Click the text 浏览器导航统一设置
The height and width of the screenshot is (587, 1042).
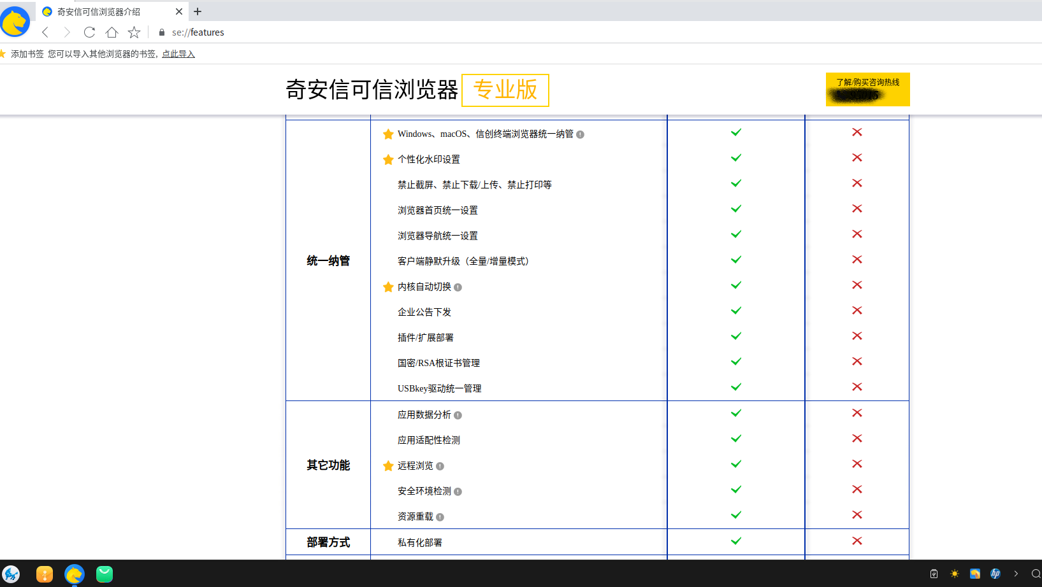tap(438, 236)
